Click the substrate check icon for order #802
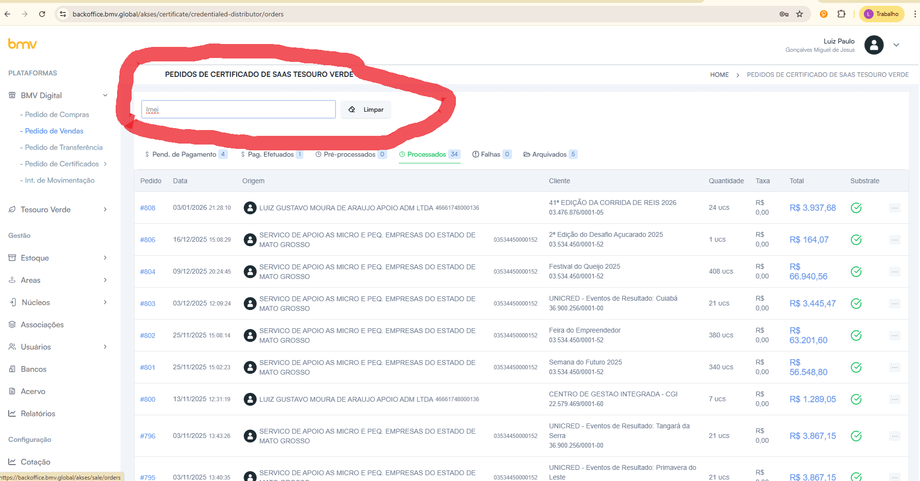This screenshot has width=920, height=481. click(x=856, y=335)
